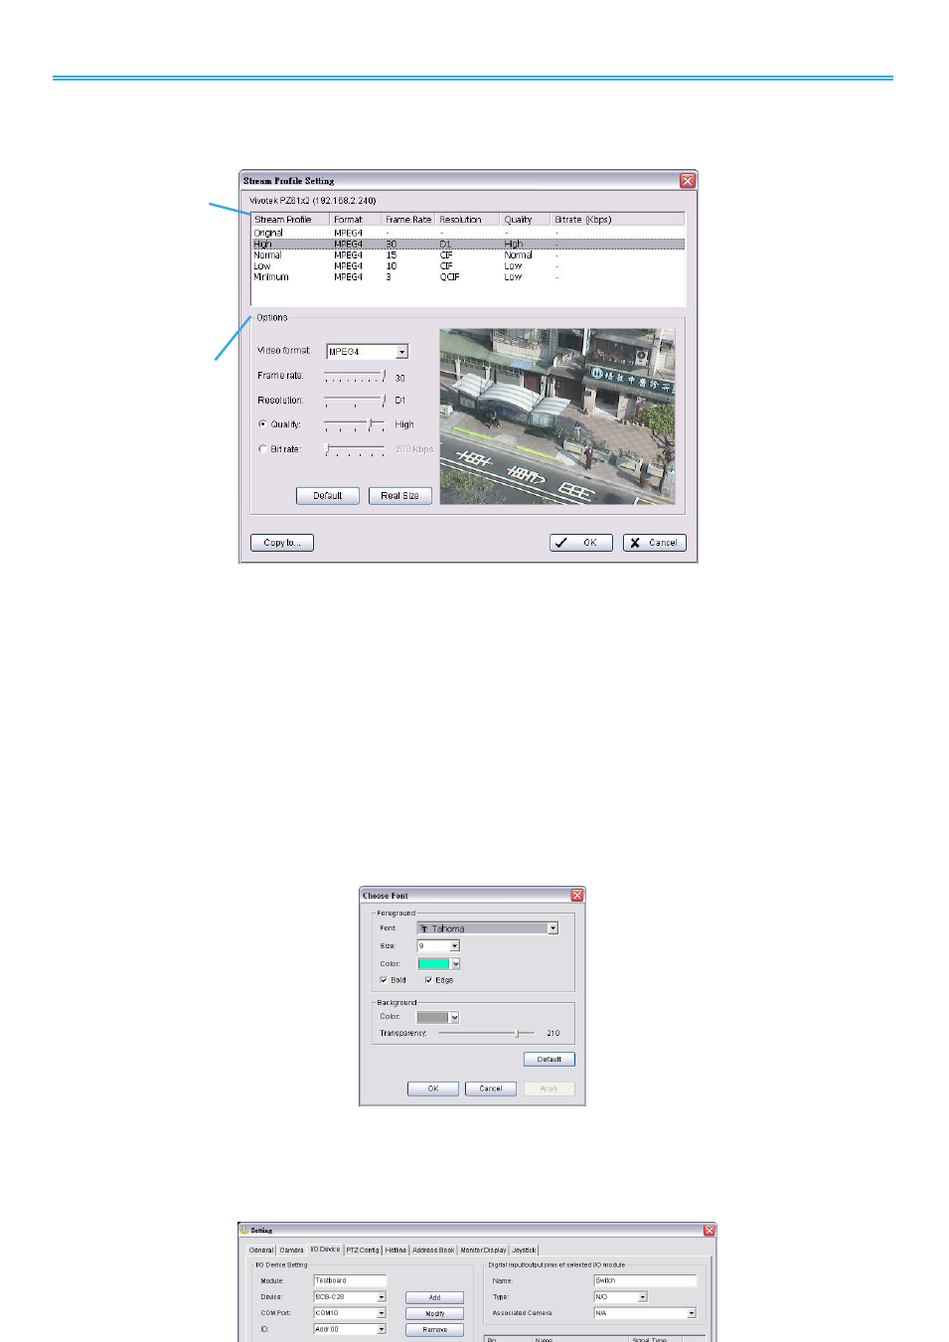Select the Low stream profile row
Screen dimensions: 949x1342
tap(468, 266)
